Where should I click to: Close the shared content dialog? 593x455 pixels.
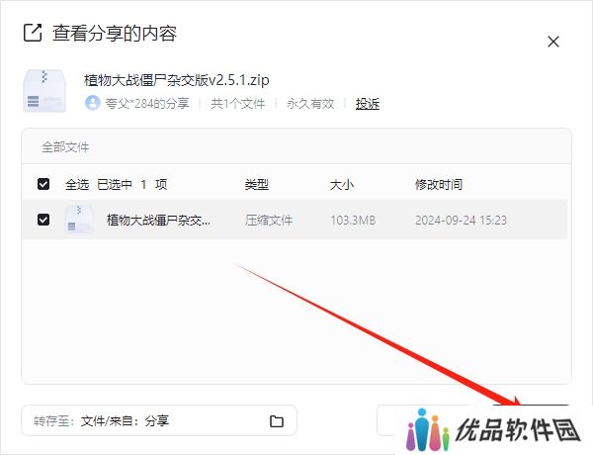(x=553, y=42)
